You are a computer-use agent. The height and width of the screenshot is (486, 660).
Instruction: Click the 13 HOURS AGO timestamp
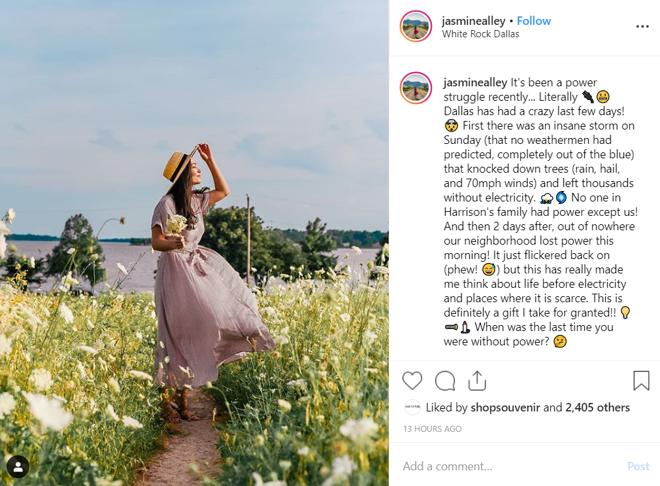click(433, 428)
